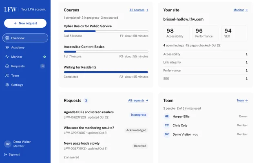Viewport: 261px width, 163px height.
Task: Click Writing for Residents progress bar
Action: [x=106, y=72]
